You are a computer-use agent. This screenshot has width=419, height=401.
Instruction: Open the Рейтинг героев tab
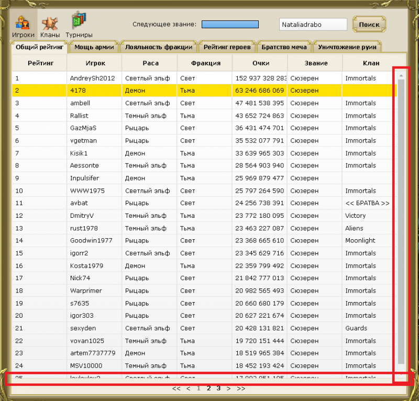[228, 47]
